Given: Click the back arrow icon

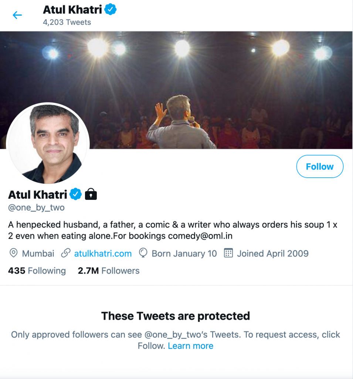Looking at the screenshot, I should (17, 15).
